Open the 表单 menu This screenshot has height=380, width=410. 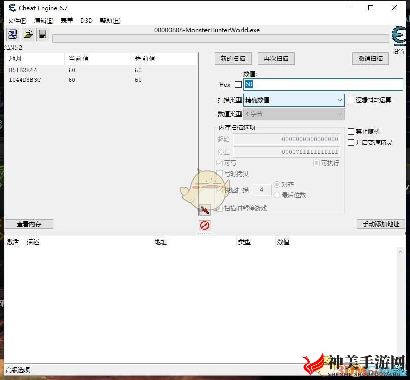pyautogui.click(x=66, y=21)
